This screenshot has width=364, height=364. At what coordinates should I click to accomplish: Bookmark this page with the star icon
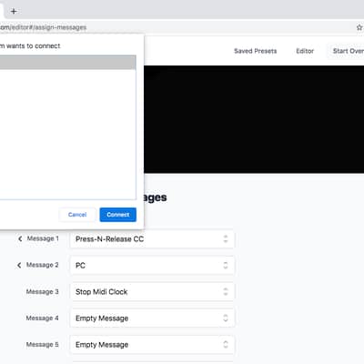359,27
